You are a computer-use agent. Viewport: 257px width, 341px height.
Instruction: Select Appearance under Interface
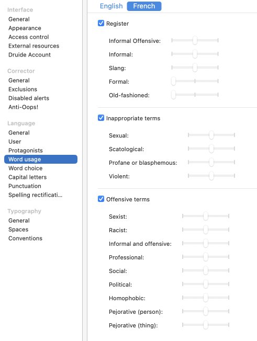point(25,28)
